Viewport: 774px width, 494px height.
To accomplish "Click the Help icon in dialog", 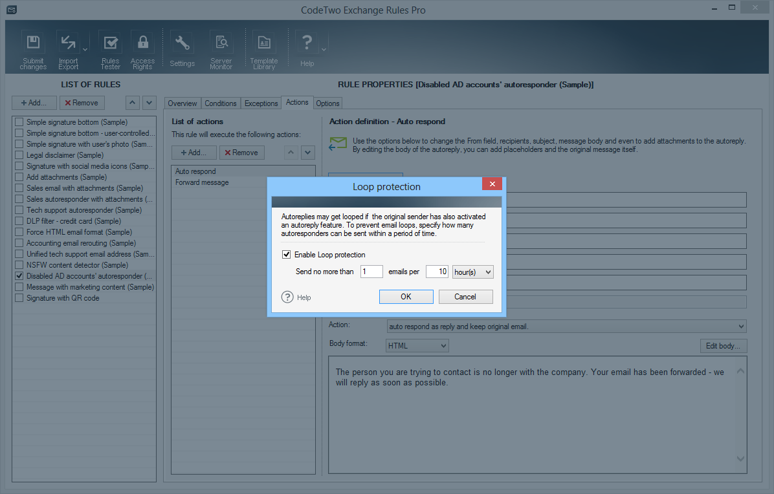I will point(288,297).
